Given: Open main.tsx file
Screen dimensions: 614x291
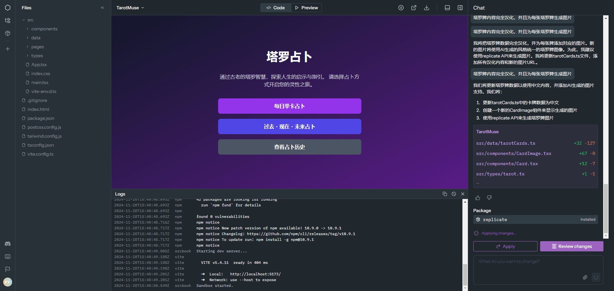Looking at the screenshot, I should 40,82.
